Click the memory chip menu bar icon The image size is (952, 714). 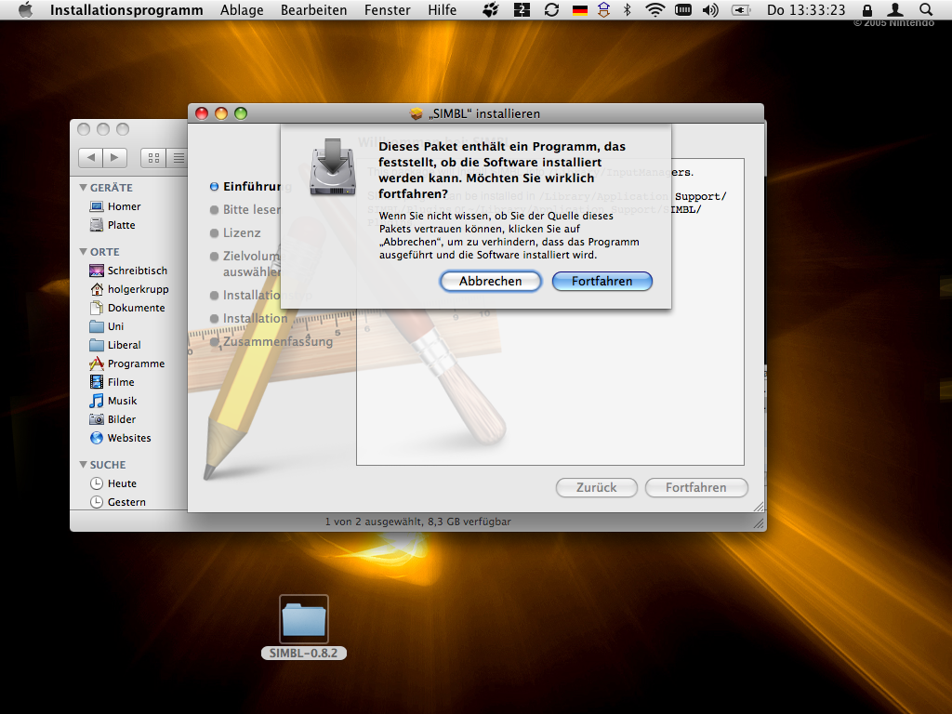(x=683, y=9)
